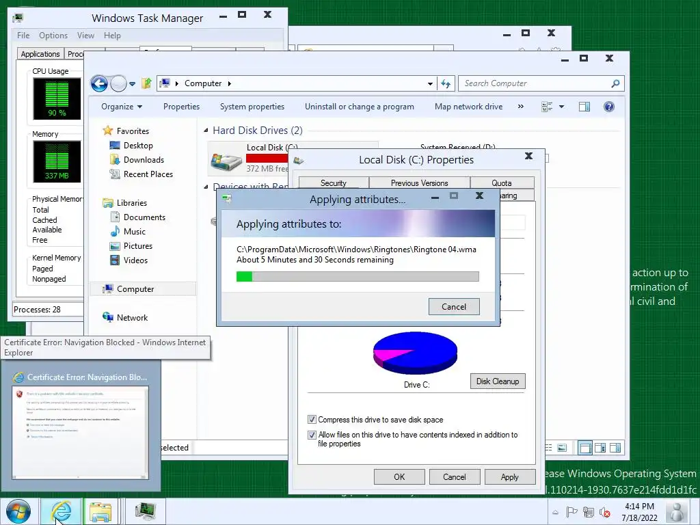Switch to the Quota tab
Image resolution: width=700 pixels, height=525 pixels.
502,183
